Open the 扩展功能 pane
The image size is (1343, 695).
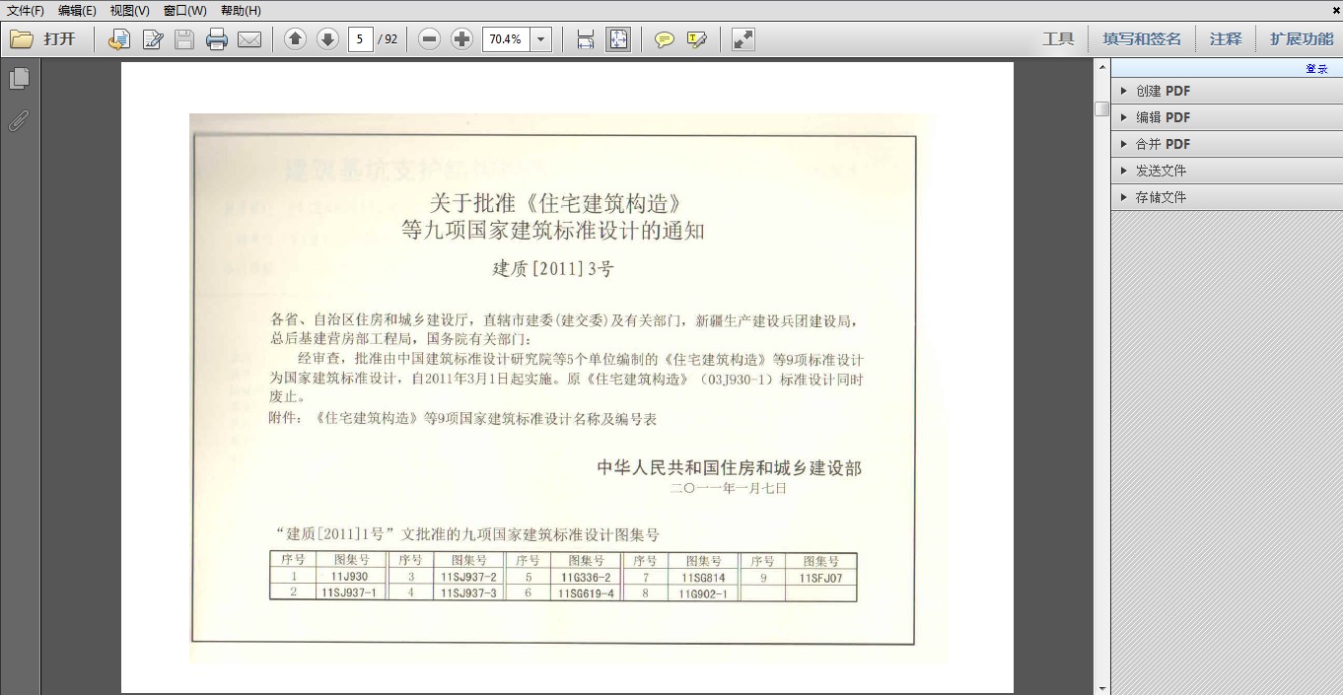pos(1302,39)
